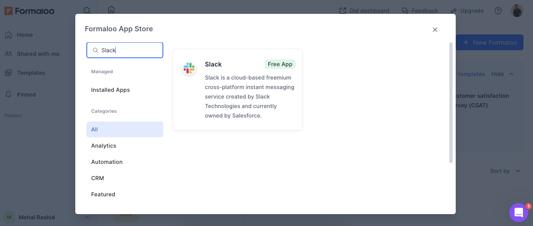Click the magnifier icon in the search box
Screen dimensions: 533x226
[x=96, y=50]
